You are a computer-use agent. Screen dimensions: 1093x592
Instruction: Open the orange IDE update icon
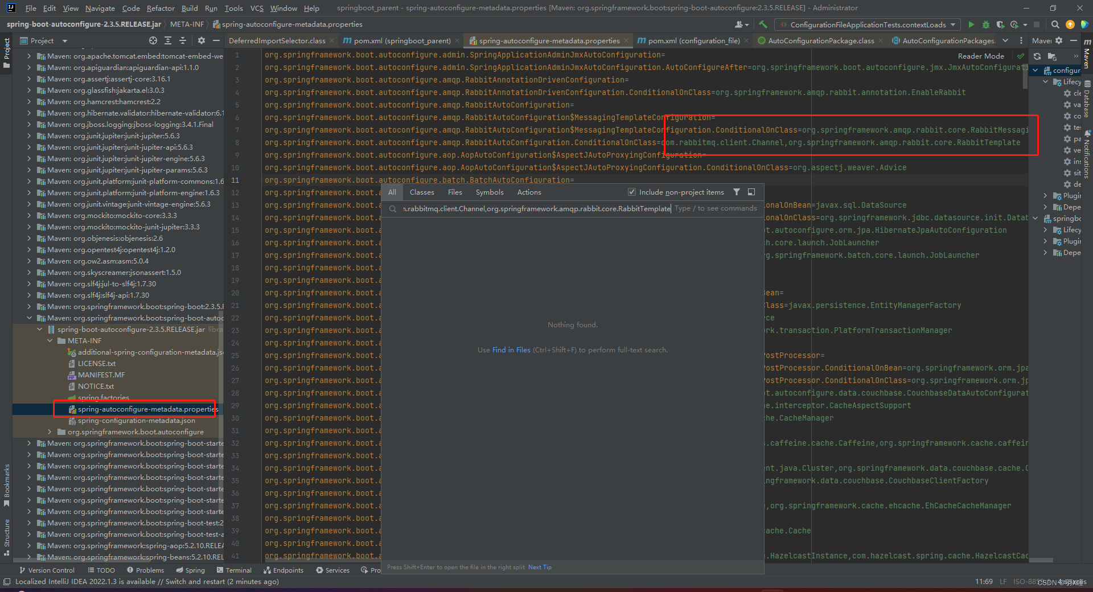(x=1070, y=24)
